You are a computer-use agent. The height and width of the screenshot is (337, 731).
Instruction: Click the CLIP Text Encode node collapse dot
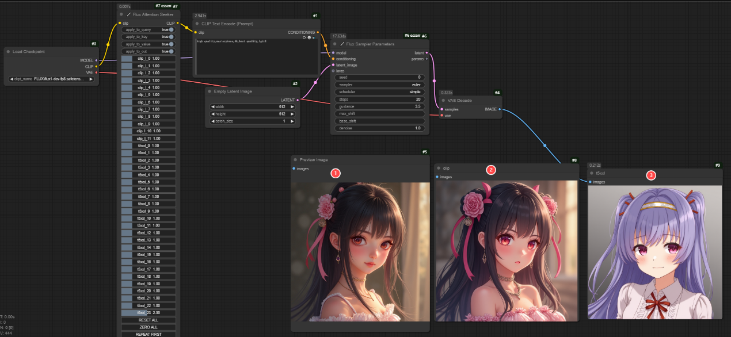click(x=197, y=24)
